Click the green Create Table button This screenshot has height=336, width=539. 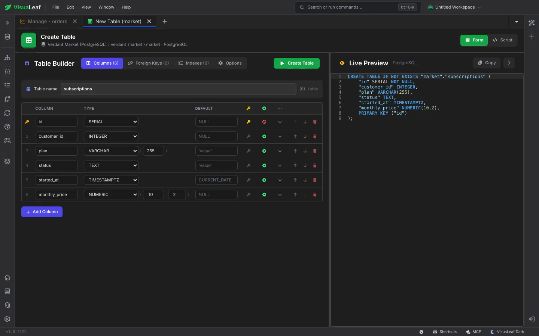tap(296, 63)
